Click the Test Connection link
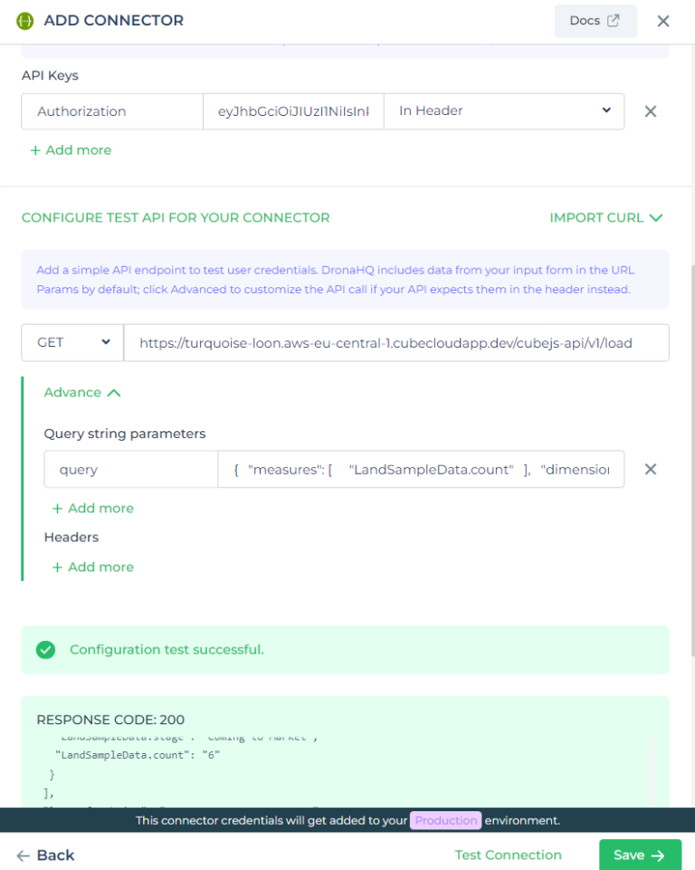 coord(508,855)
